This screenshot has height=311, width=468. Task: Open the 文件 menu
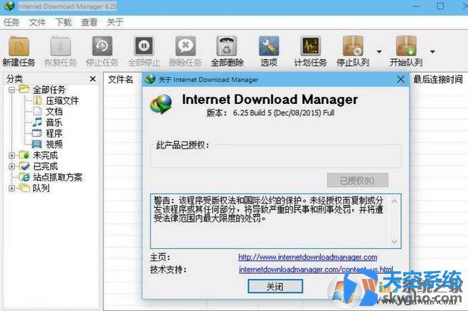[x=37, y=22]
